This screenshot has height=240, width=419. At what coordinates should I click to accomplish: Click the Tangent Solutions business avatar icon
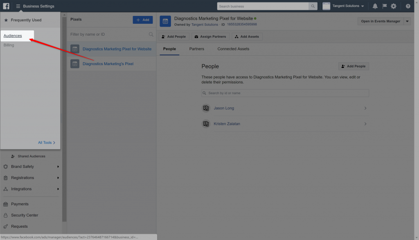click(x=326, y=6)
